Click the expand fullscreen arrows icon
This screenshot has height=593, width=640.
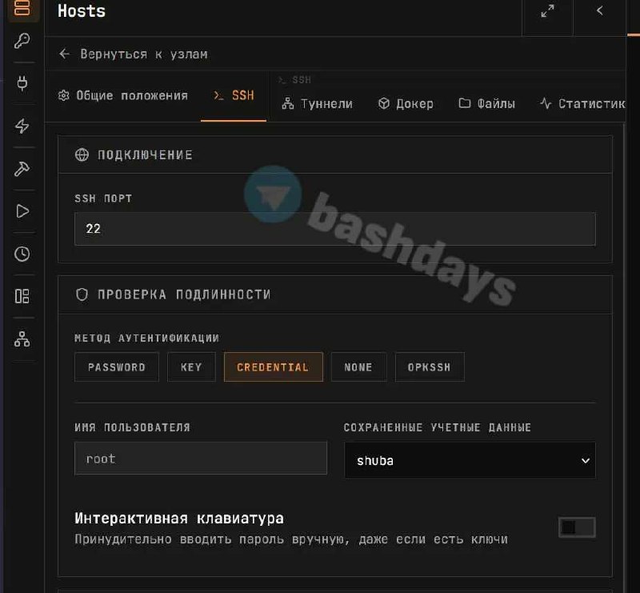[x=547, y=11]
